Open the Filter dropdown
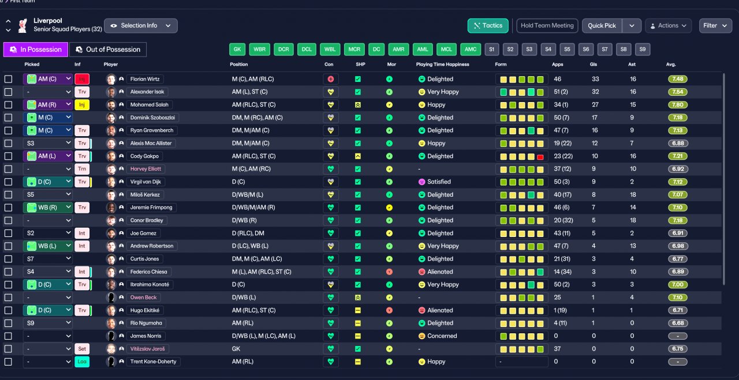739x380 pixels. point(715,25)
